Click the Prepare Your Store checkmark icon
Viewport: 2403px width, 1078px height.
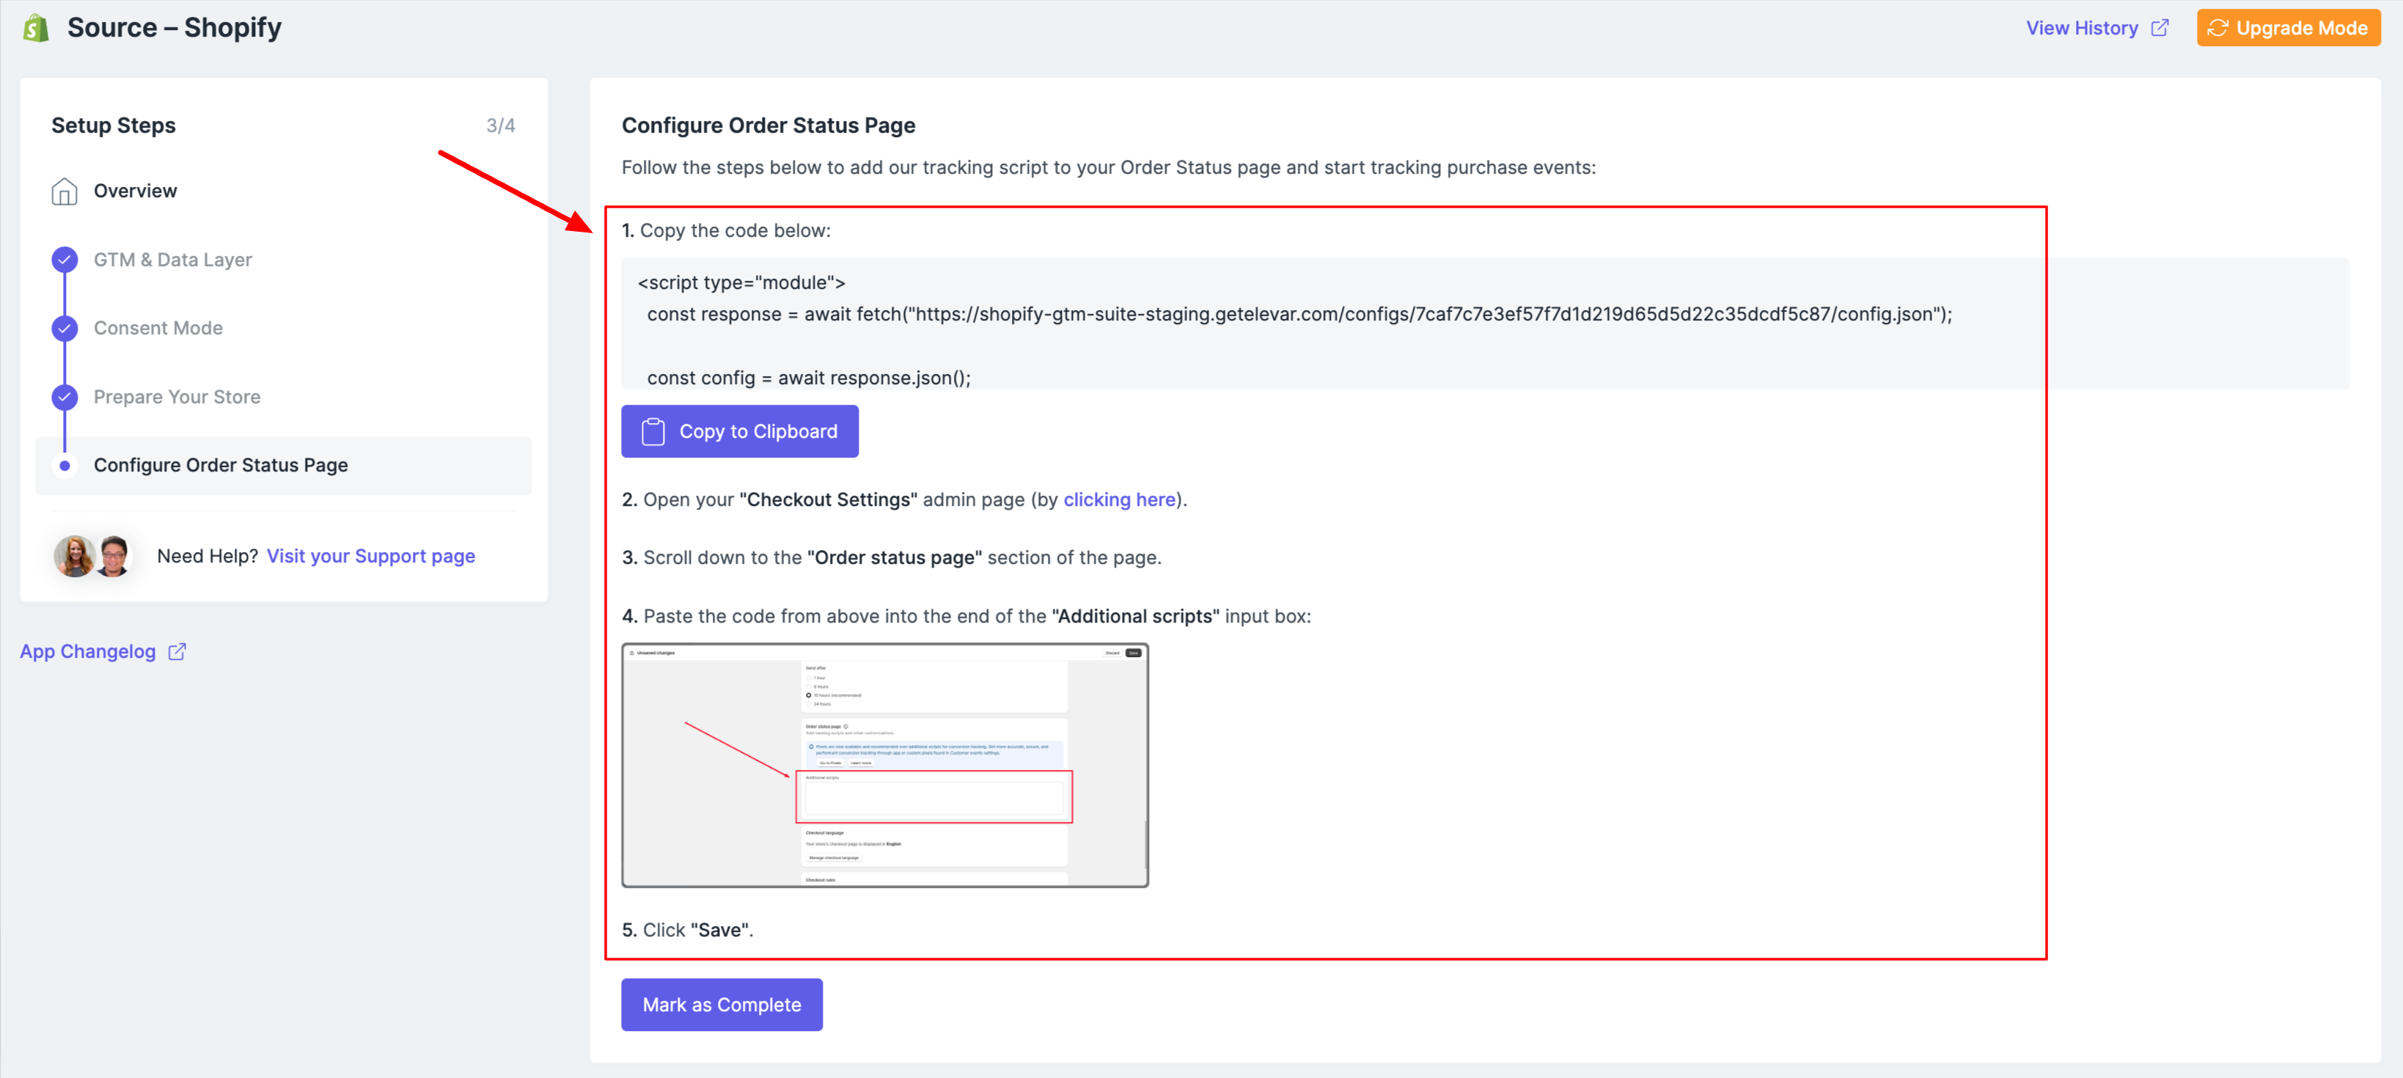click(65, 397)
